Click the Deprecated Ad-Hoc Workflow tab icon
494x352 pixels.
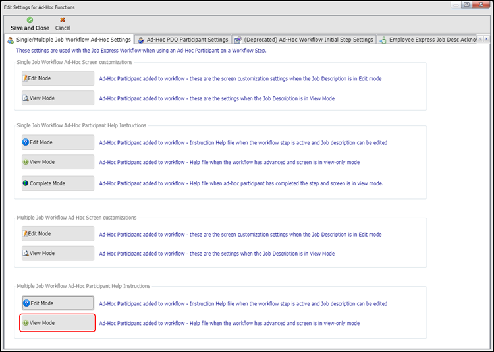click(238, 40)
